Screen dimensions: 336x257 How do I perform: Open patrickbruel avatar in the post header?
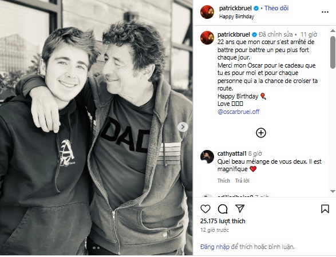(x=207, y=12)
